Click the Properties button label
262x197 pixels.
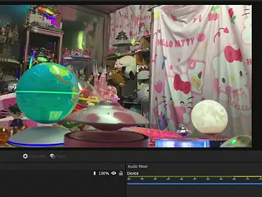point(37,157)
